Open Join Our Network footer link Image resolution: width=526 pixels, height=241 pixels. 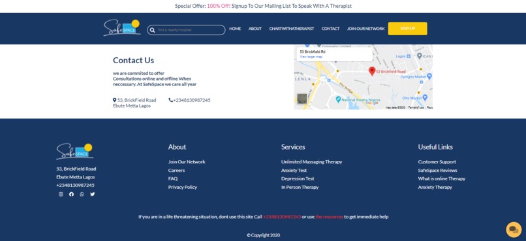point(187,162)
